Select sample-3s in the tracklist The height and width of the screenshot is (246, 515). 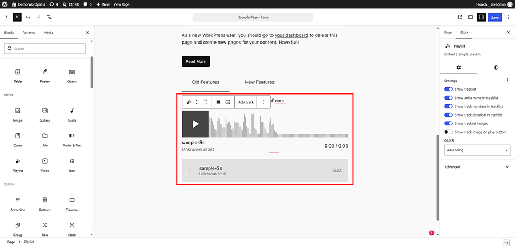click(265, 171)
